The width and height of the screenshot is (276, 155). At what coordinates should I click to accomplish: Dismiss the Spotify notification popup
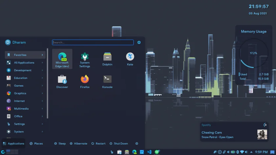point(265,125)
